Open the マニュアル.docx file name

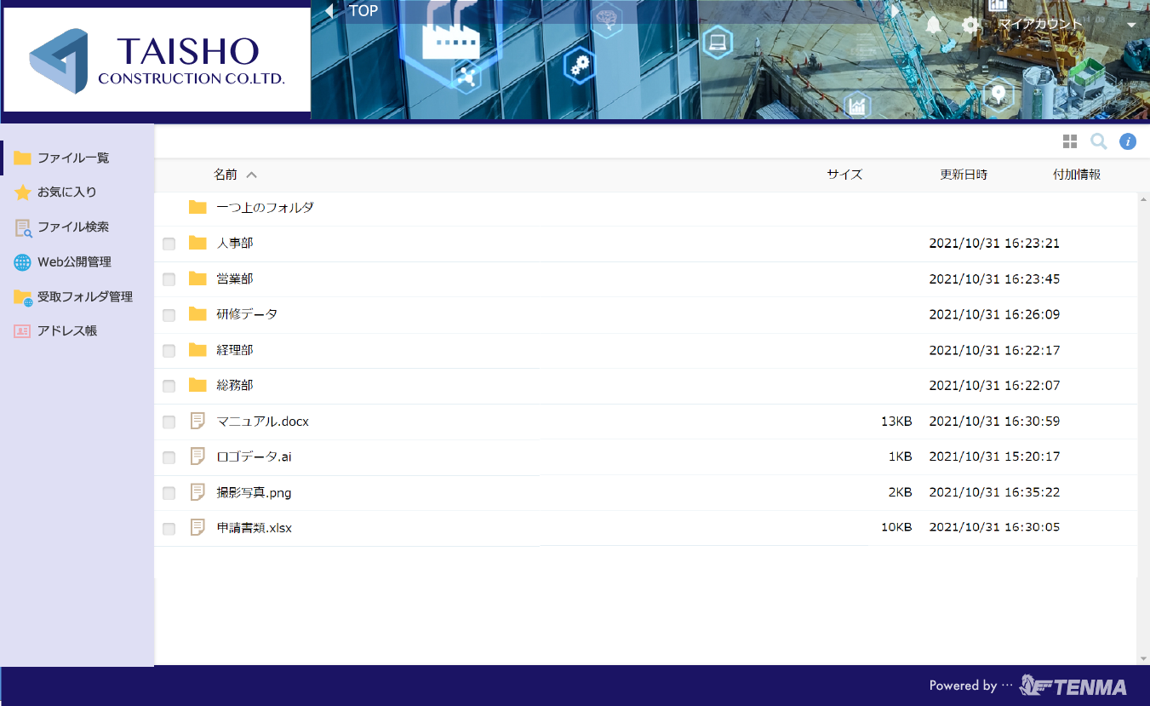[x=263, y=422]
